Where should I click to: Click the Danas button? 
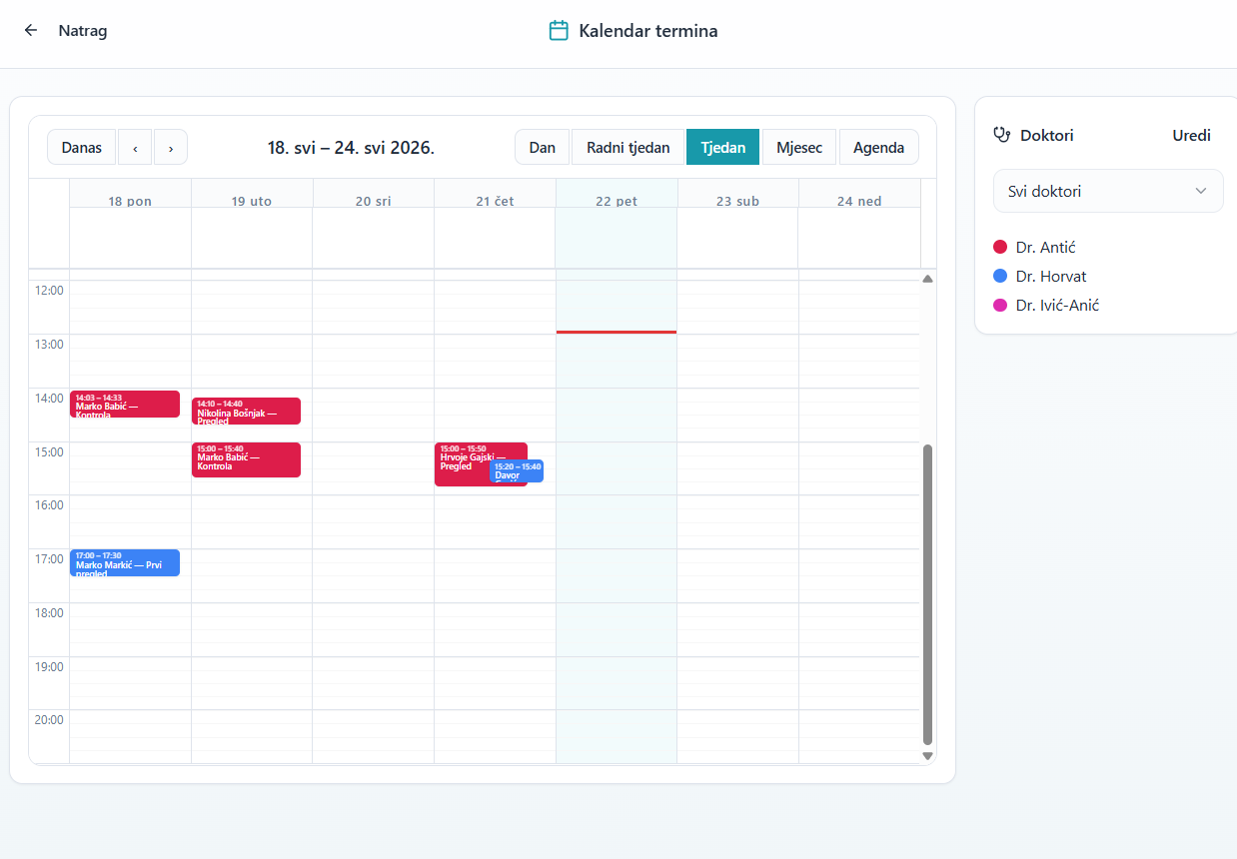82,148
